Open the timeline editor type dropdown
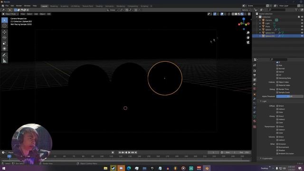The image size is (304, 171). [4, 152]
